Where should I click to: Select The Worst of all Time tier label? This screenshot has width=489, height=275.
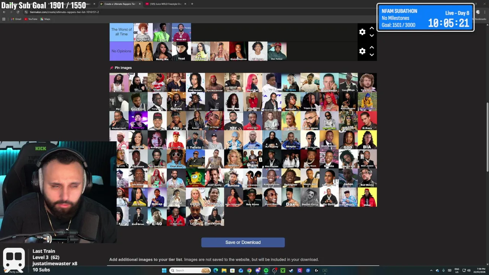(x=121, y=32)
